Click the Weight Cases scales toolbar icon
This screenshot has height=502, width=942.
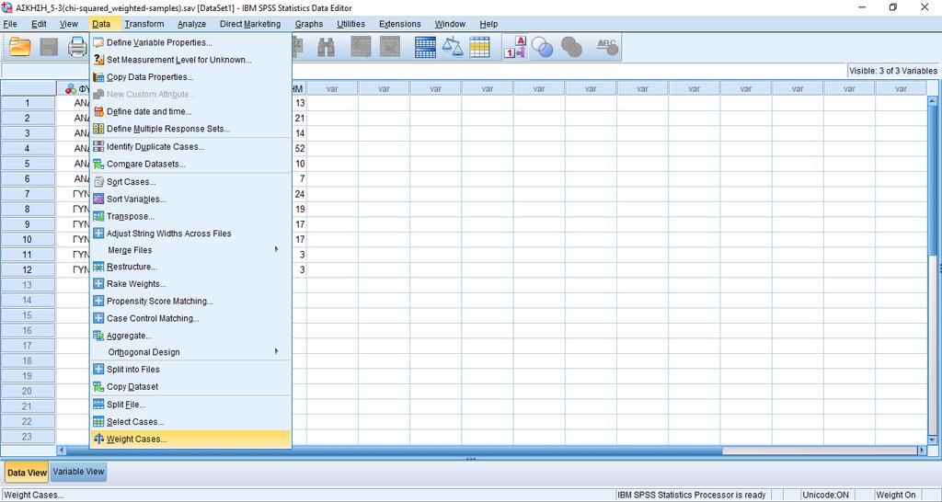(x=453, y=47)
